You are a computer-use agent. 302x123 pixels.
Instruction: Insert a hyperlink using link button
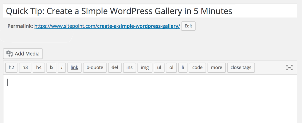tap(74, 68)
